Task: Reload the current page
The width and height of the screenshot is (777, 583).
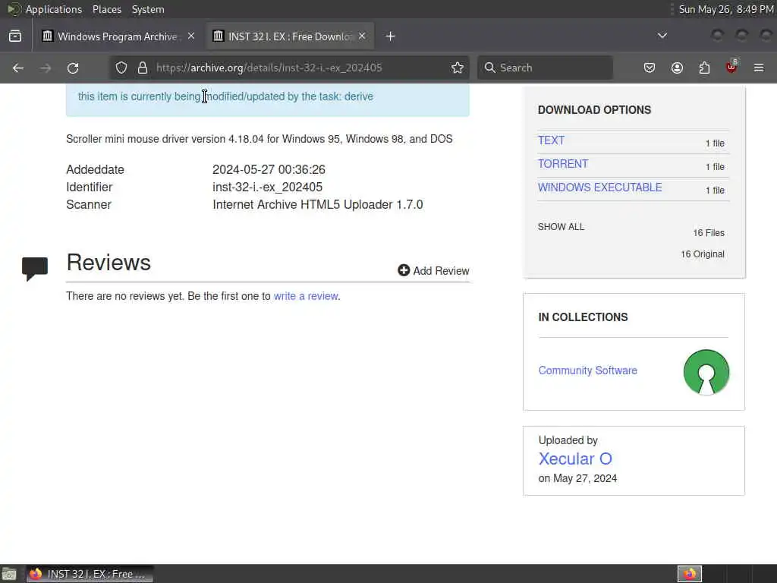Action: tap(73, 68)
